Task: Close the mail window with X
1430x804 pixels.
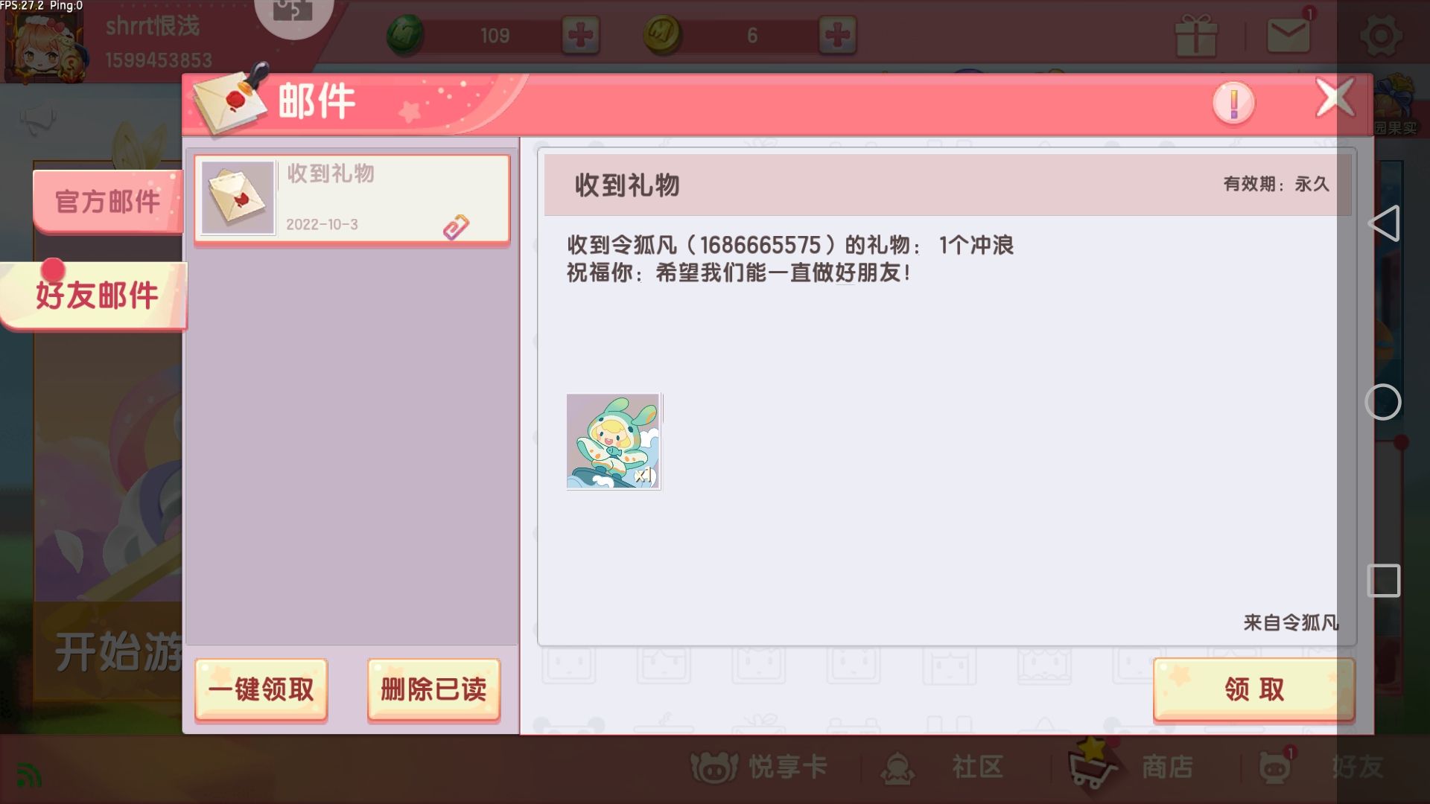Action: tap(1335, 98)
